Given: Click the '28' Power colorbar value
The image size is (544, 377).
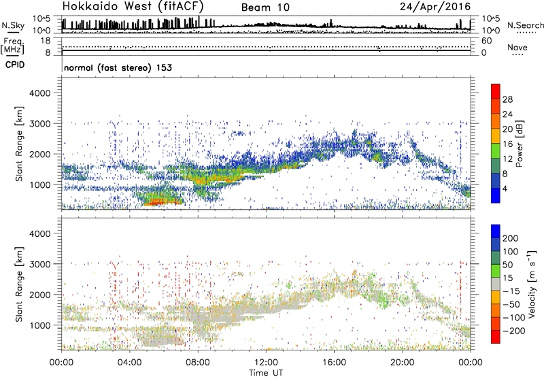Looking at the screenshot, I should (x=507, y=99).
